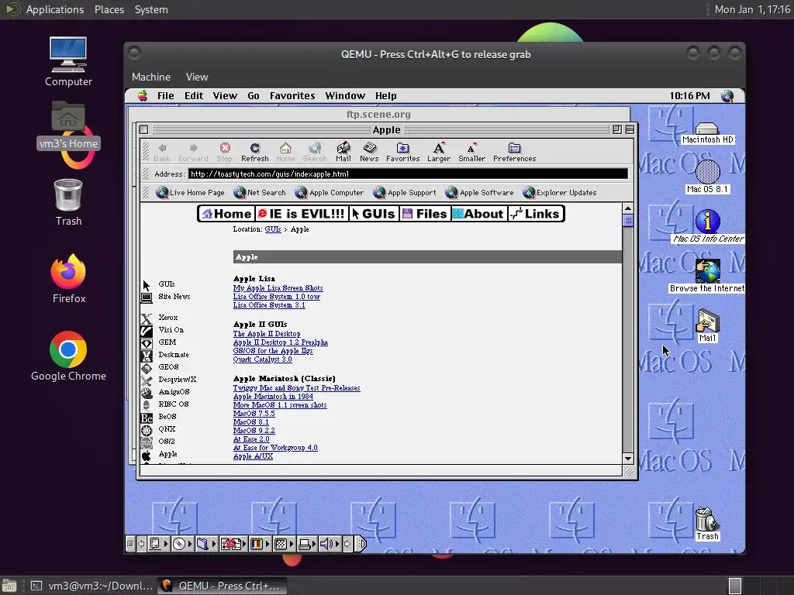The image size is (794, 595).
Task: Click the Forward arrow in the browser toolbar
Action: point(193,148)
